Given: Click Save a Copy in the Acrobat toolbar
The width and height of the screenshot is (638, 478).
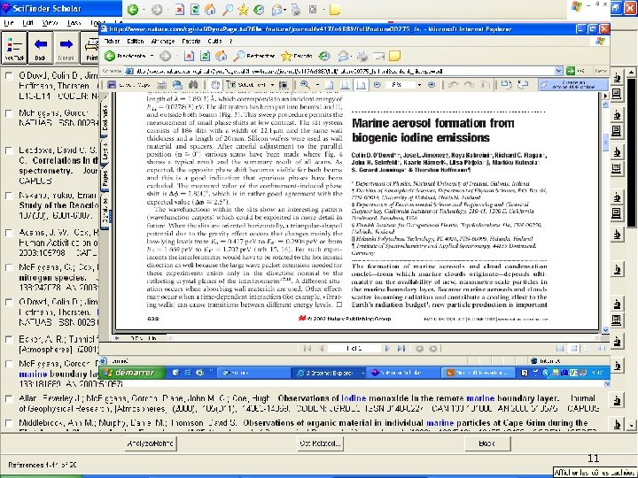Looking at the screenshot, I should [129, 85].
